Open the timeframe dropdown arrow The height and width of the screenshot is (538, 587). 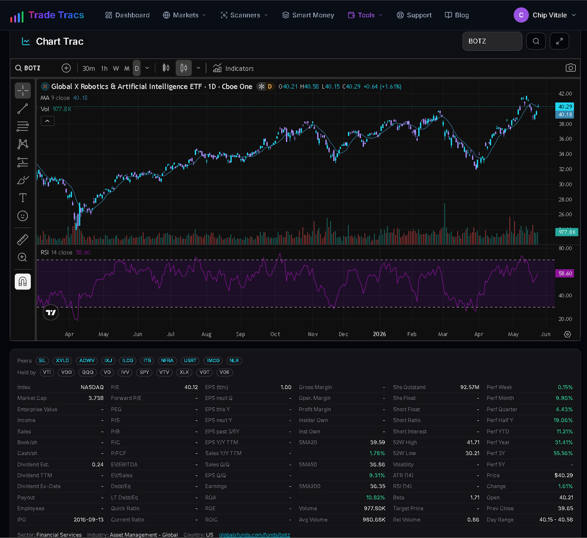tap(147, 69)
